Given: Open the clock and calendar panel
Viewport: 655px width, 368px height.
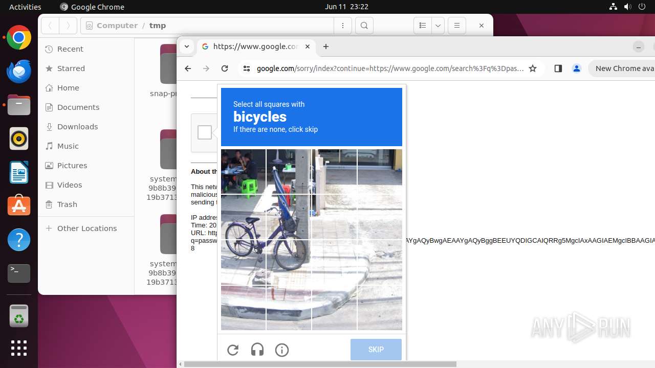Looking at the screenshot, I should click(x=346, y=7).
